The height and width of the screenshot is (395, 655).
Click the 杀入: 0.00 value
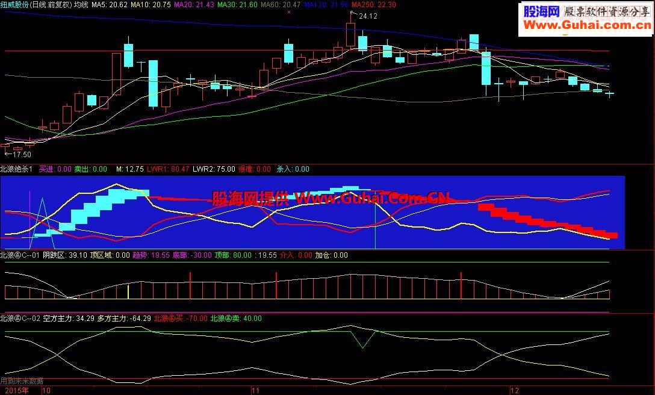pos(293,169)
